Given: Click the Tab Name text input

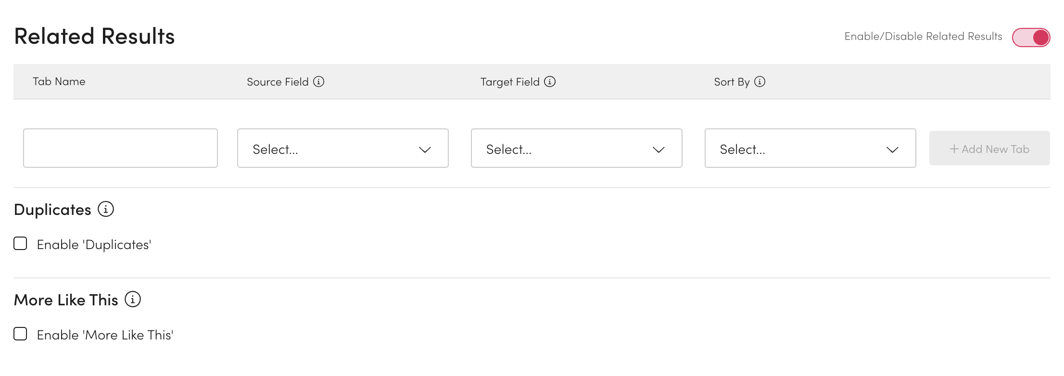Looking at the screenshot, I should pyautogui.click(x=120, y=148).
